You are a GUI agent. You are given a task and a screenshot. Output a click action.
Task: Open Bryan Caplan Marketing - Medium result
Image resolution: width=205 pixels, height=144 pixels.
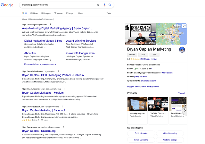(x=43, y=93)
